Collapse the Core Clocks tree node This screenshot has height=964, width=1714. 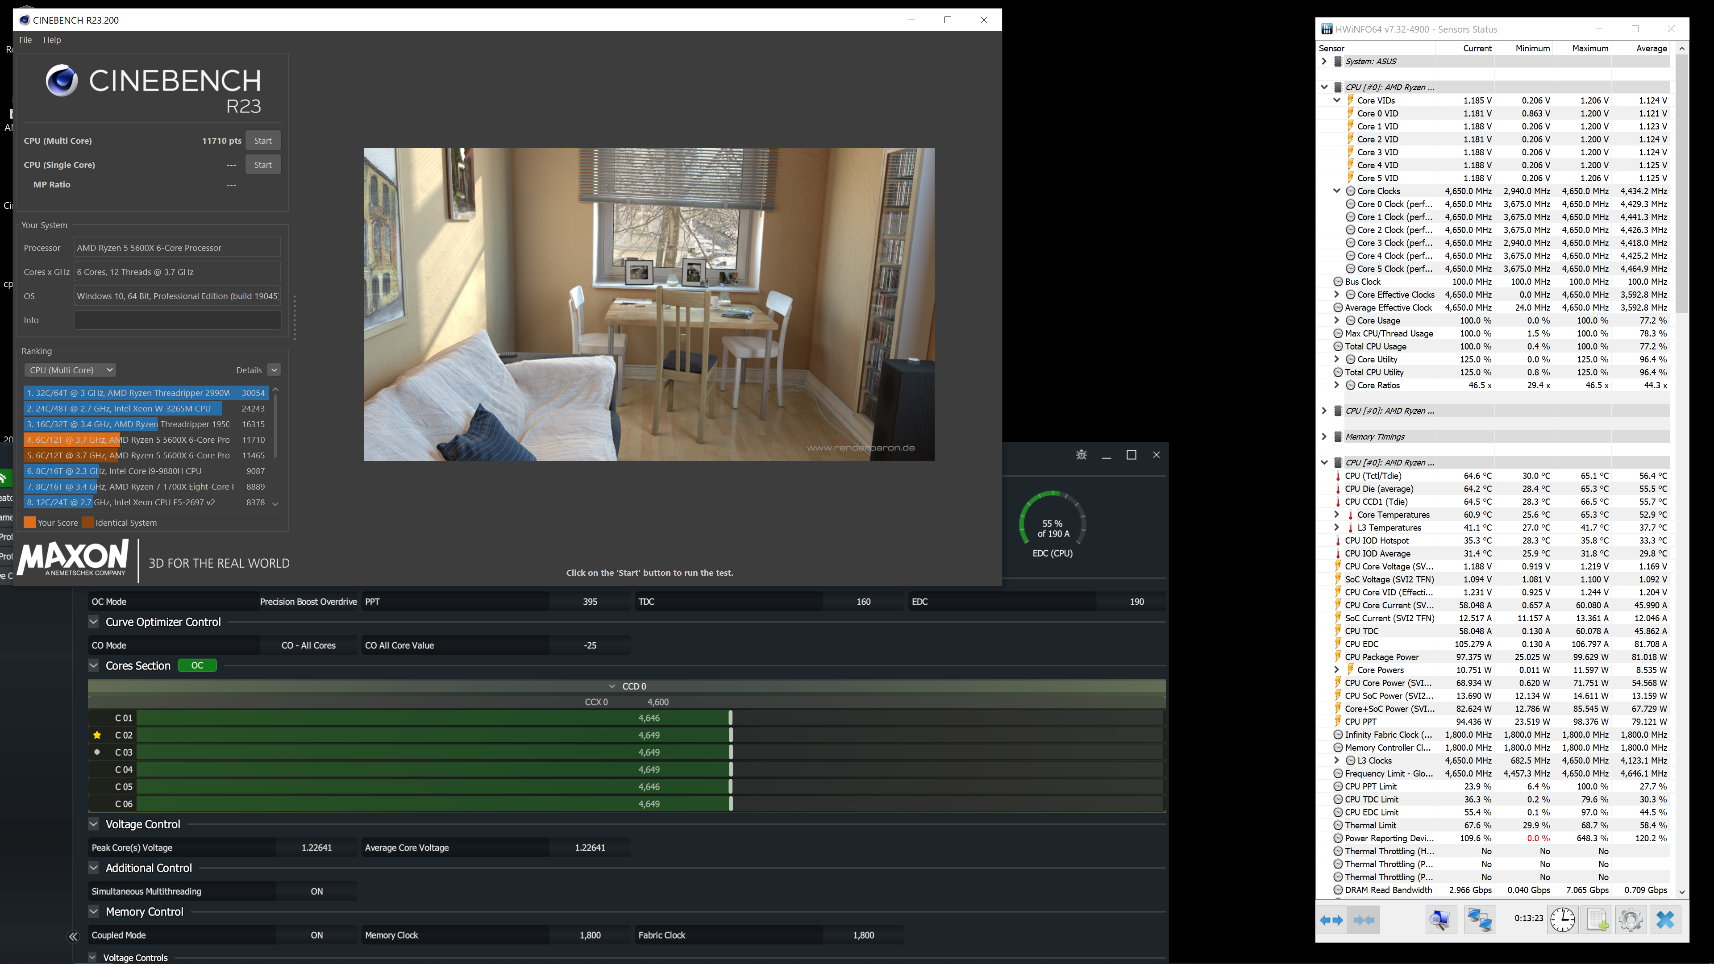coord(1337,191)
